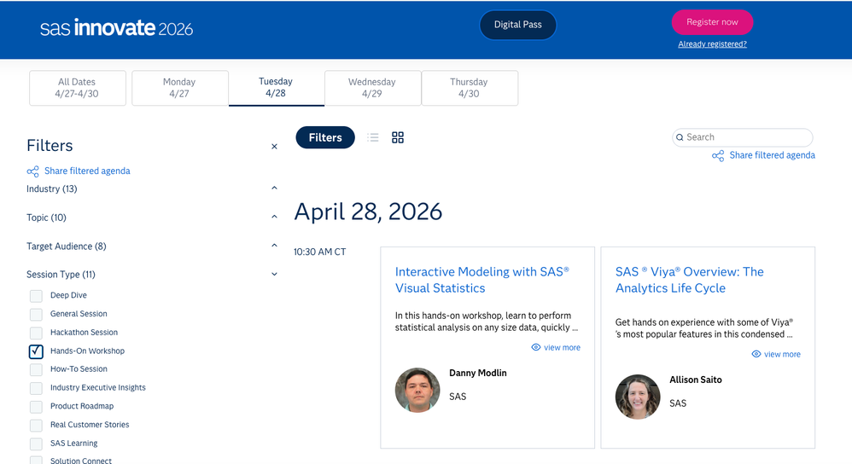Tick the How-To Session checkbox
The width and height of the screenshot is (852, 464).
[36, 369]
